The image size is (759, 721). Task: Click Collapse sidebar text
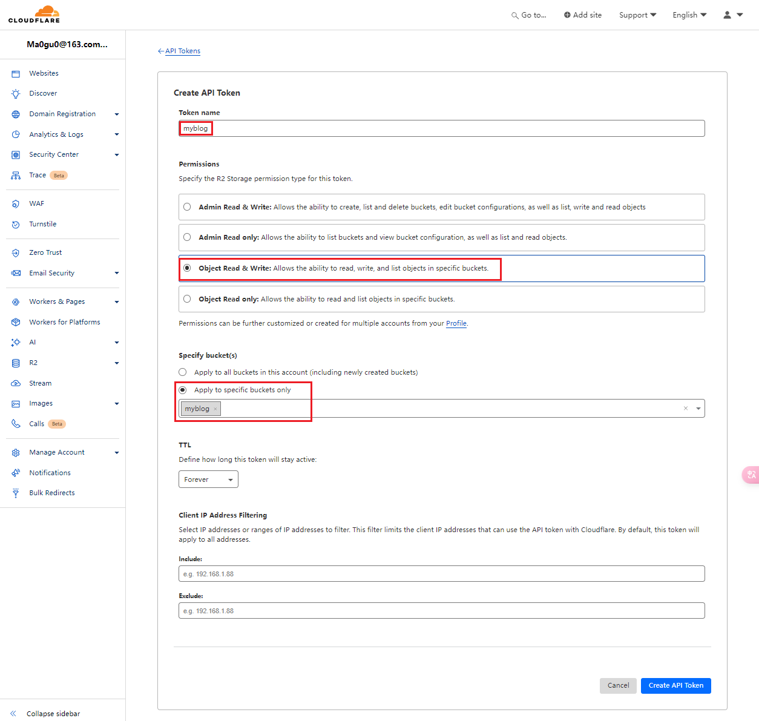pos(53,714)
